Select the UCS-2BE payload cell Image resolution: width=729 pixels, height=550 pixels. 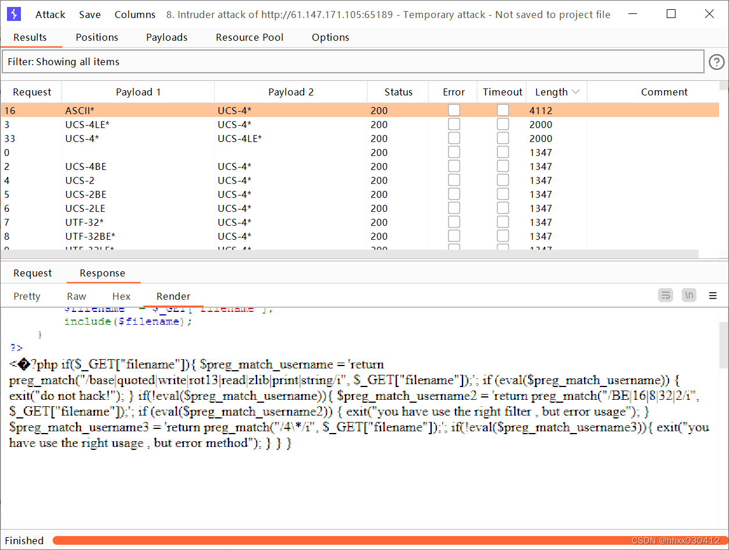pos(138,194)
